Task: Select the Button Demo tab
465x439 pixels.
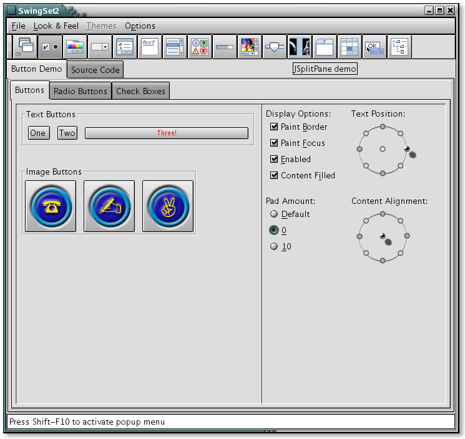Action: point(37,69)
